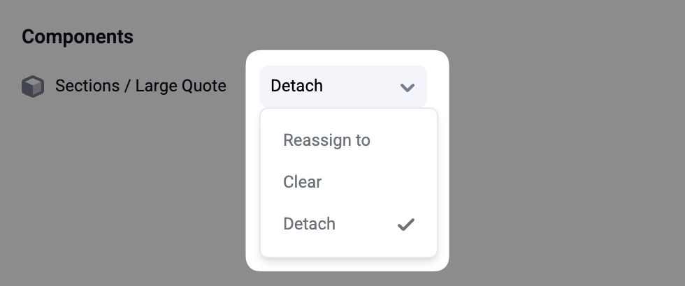Choose the Reassign to option

click(326, 140)
